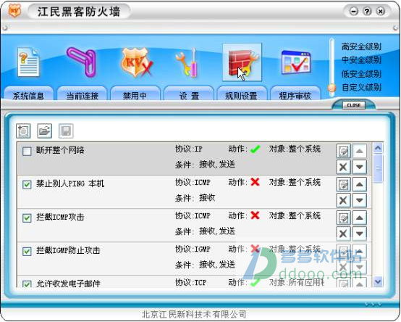This screenshot has width=401, height=322.
Task: Edit the 禁止别人PING 本机 rule
Action: (343, 184)
